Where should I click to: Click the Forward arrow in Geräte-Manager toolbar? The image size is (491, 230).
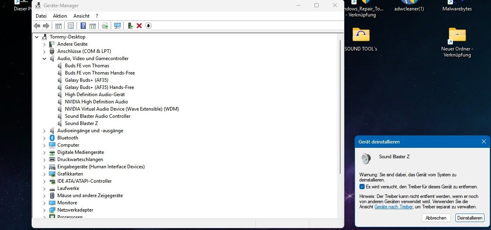coord(46,26)
